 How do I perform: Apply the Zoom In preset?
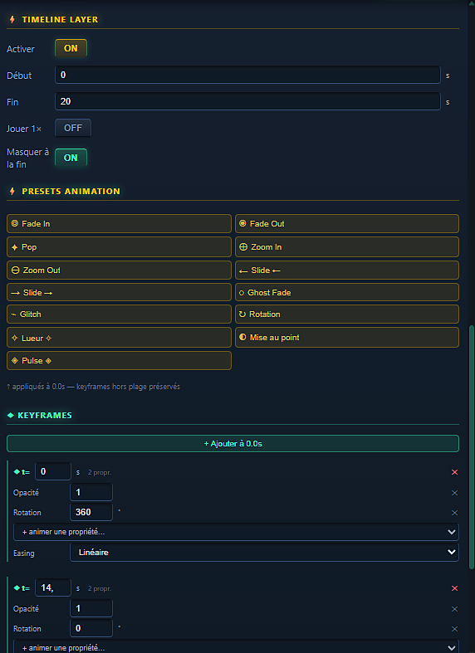347,247
